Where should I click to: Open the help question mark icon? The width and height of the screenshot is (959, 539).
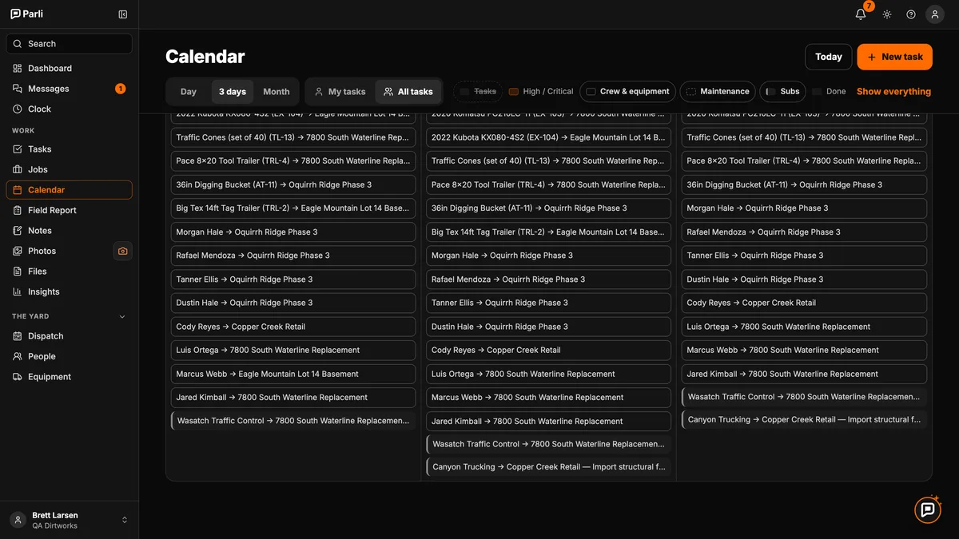(911, 14)
